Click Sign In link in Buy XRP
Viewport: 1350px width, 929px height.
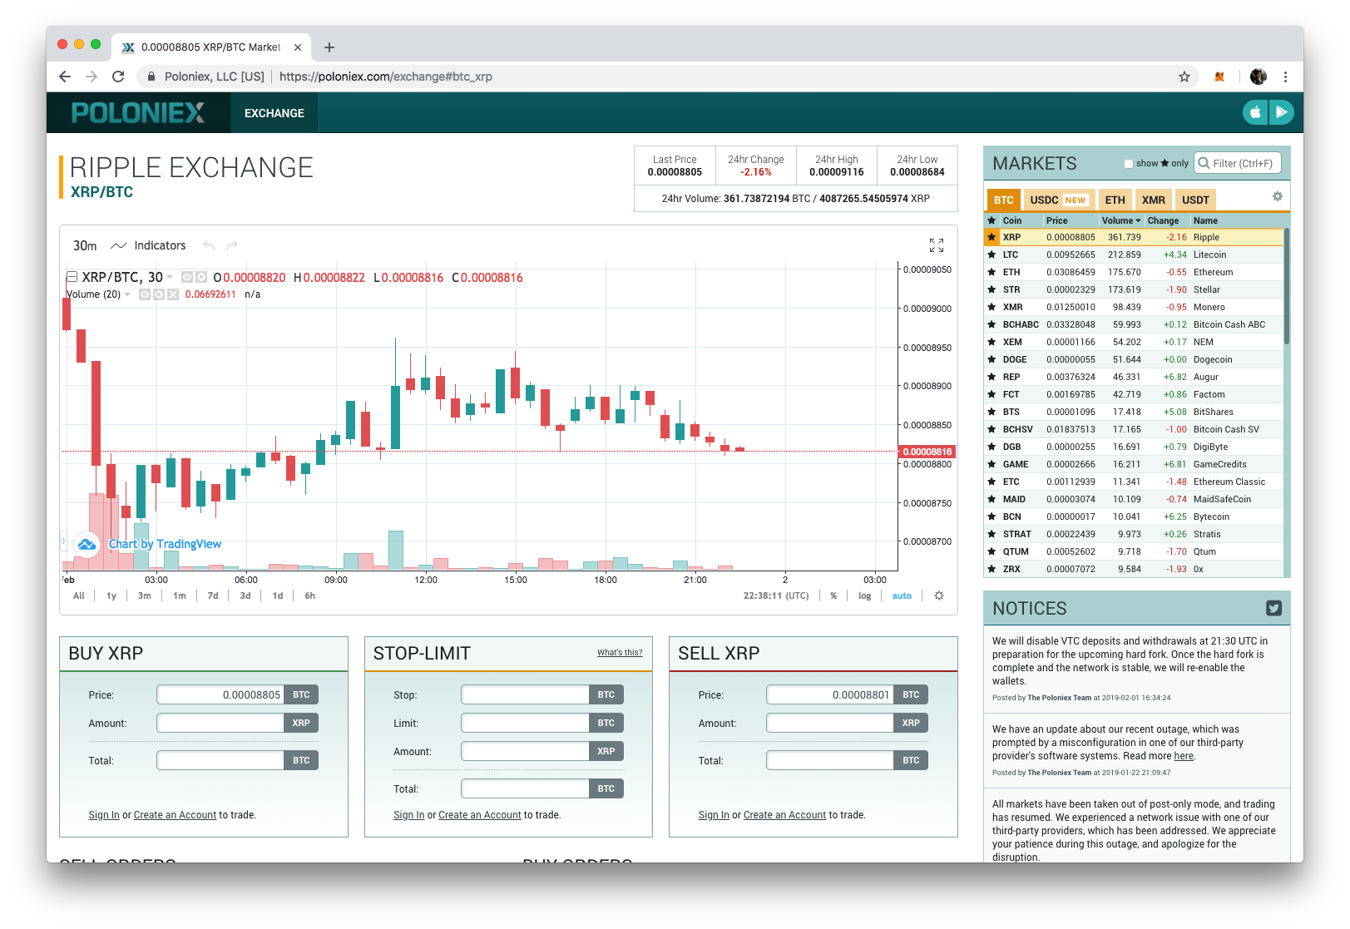coord(104,815)
